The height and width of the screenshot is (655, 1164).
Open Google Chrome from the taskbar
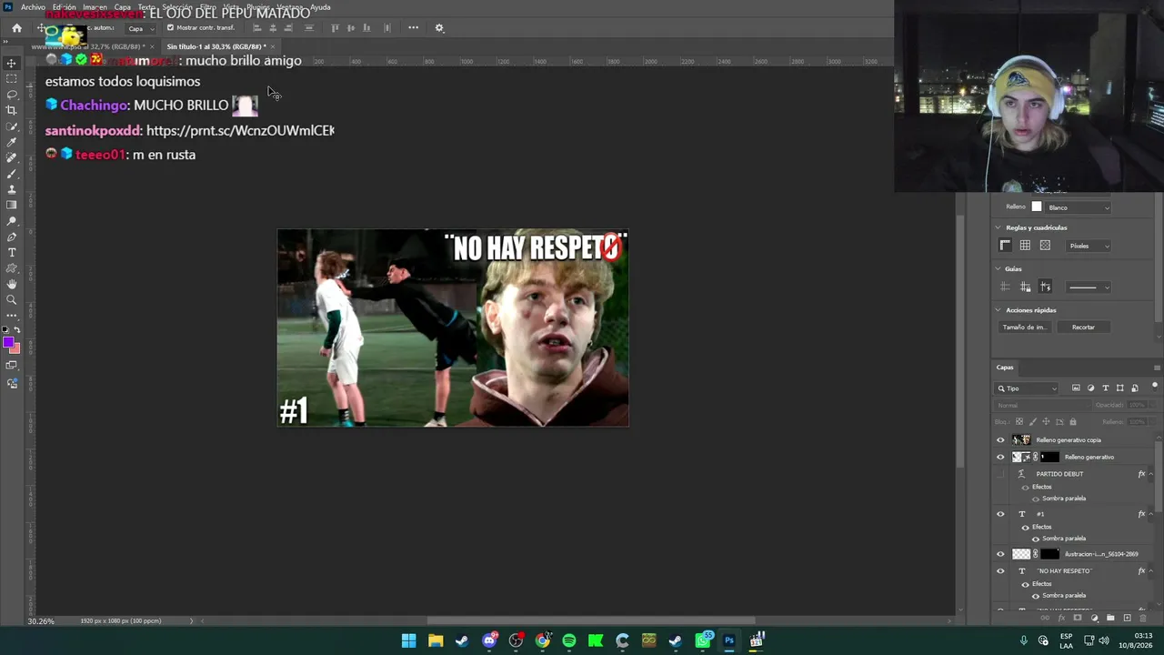point(542,640)
